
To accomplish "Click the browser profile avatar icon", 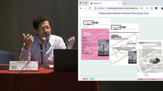I will [x=162, y=8].
